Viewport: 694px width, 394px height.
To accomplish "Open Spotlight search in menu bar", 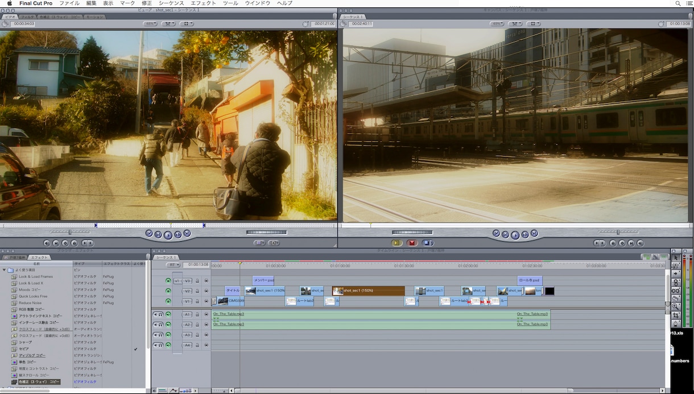I will point(679,3).
